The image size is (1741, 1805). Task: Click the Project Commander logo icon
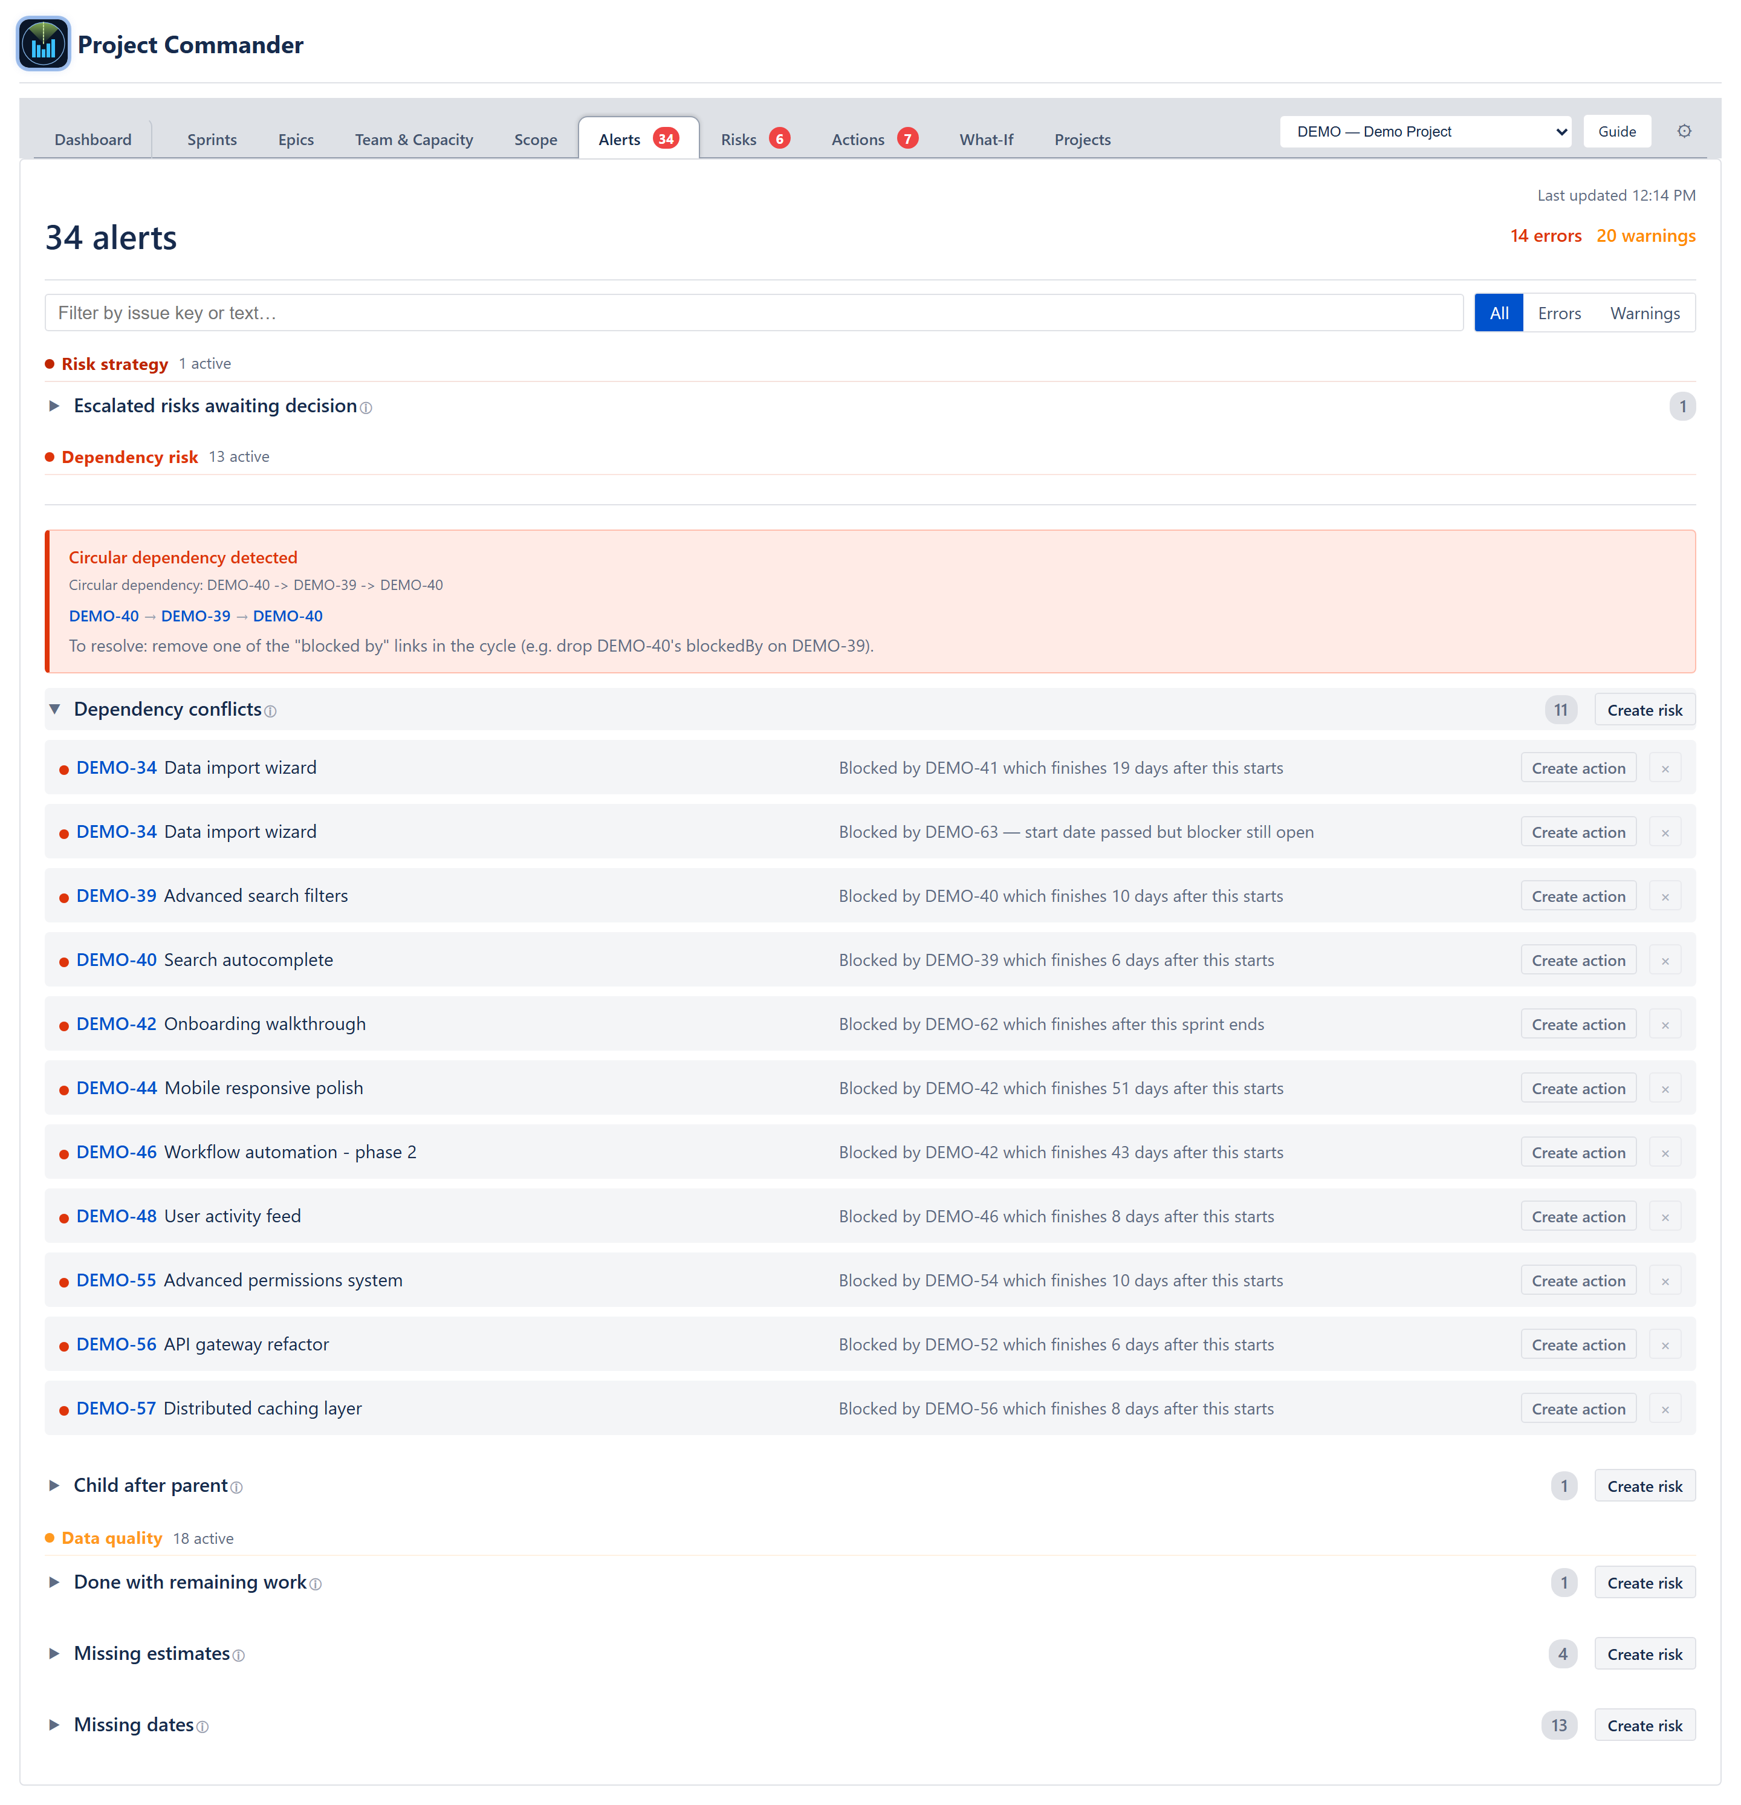(44, 44)
